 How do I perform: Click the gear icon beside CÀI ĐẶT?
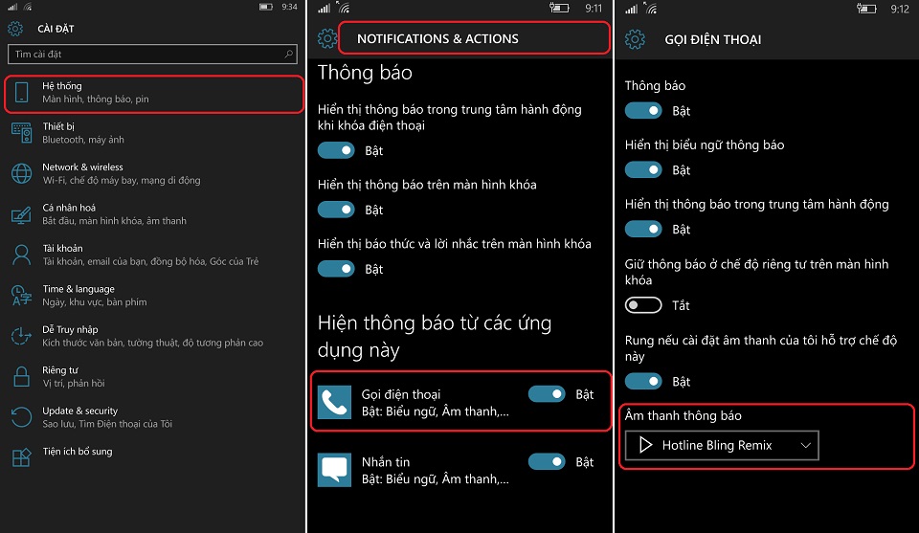[x=15, y=29]
